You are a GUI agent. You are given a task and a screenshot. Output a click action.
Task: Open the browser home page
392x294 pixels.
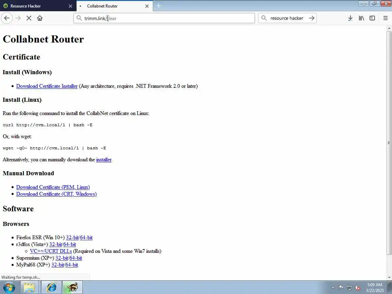[x=40, y=18]
